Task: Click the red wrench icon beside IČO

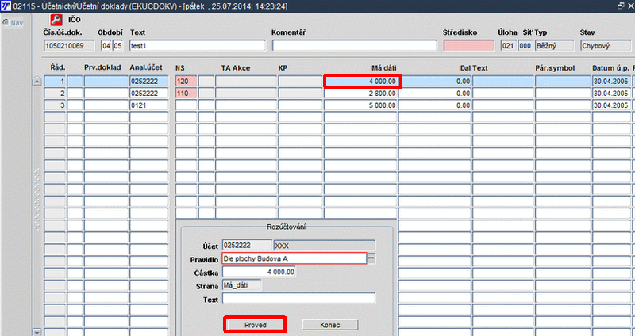Action: click(56, 20)
